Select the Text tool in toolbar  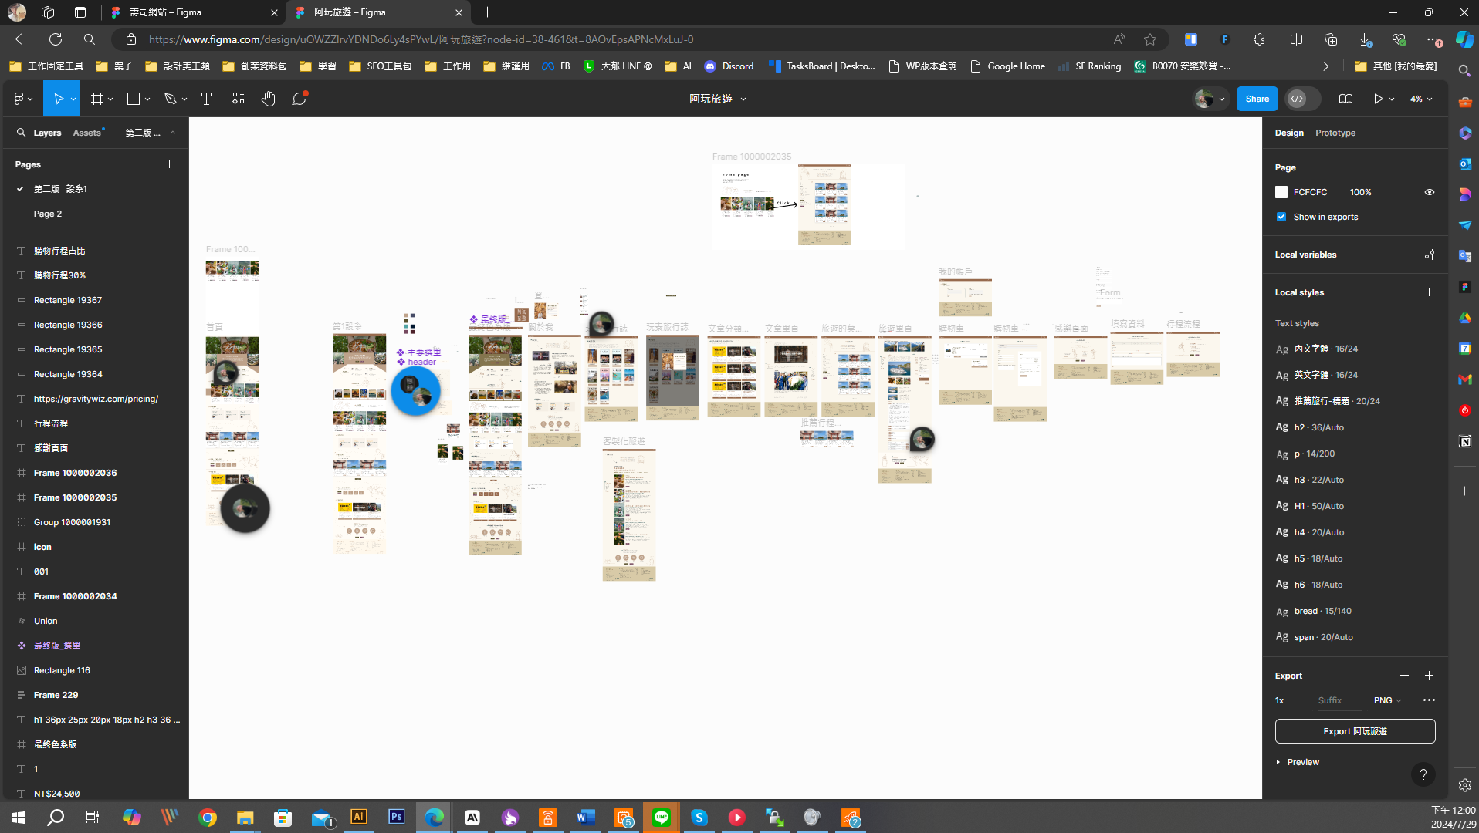coord(206,99)
